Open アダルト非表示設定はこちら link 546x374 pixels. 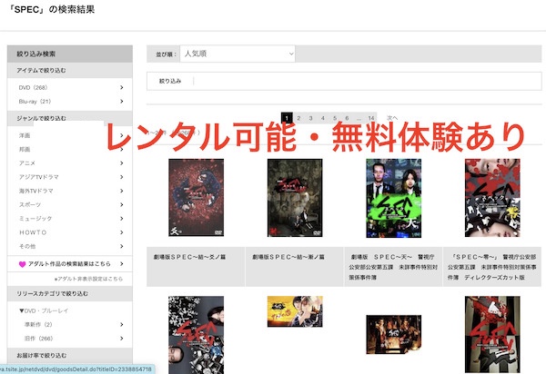coord(88,279)
